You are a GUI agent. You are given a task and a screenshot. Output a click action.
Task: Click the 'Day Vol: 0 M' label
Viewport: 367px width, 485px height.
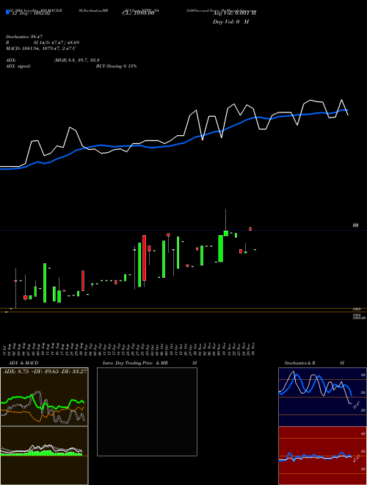230,21
